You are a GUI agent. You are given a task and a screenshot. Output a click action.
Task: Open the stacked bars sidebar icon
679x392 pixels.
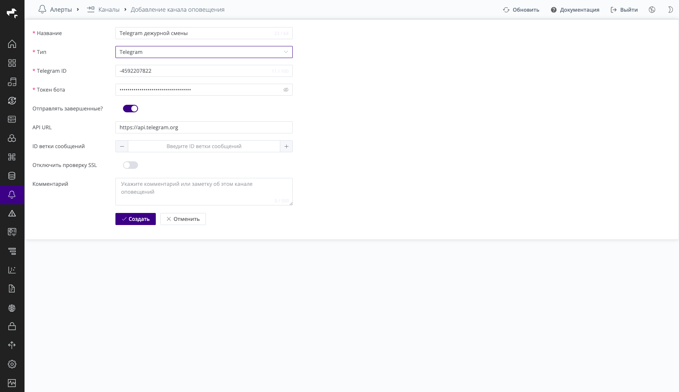[12, 251]
